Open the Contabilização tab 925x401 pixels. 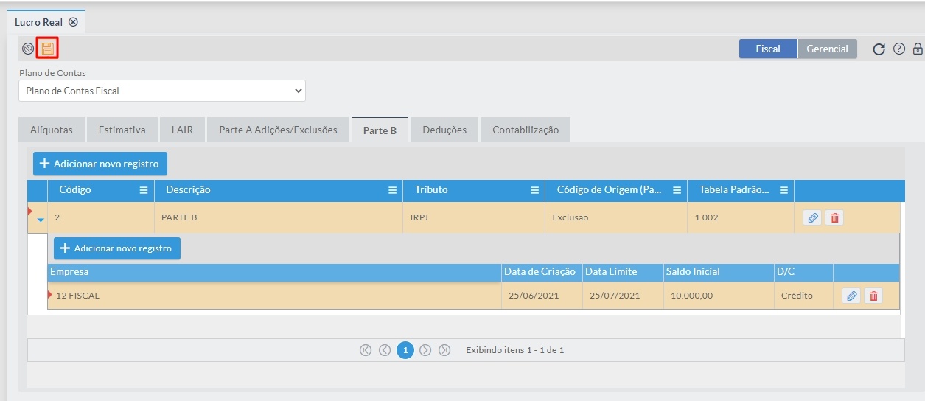(526, 130)
